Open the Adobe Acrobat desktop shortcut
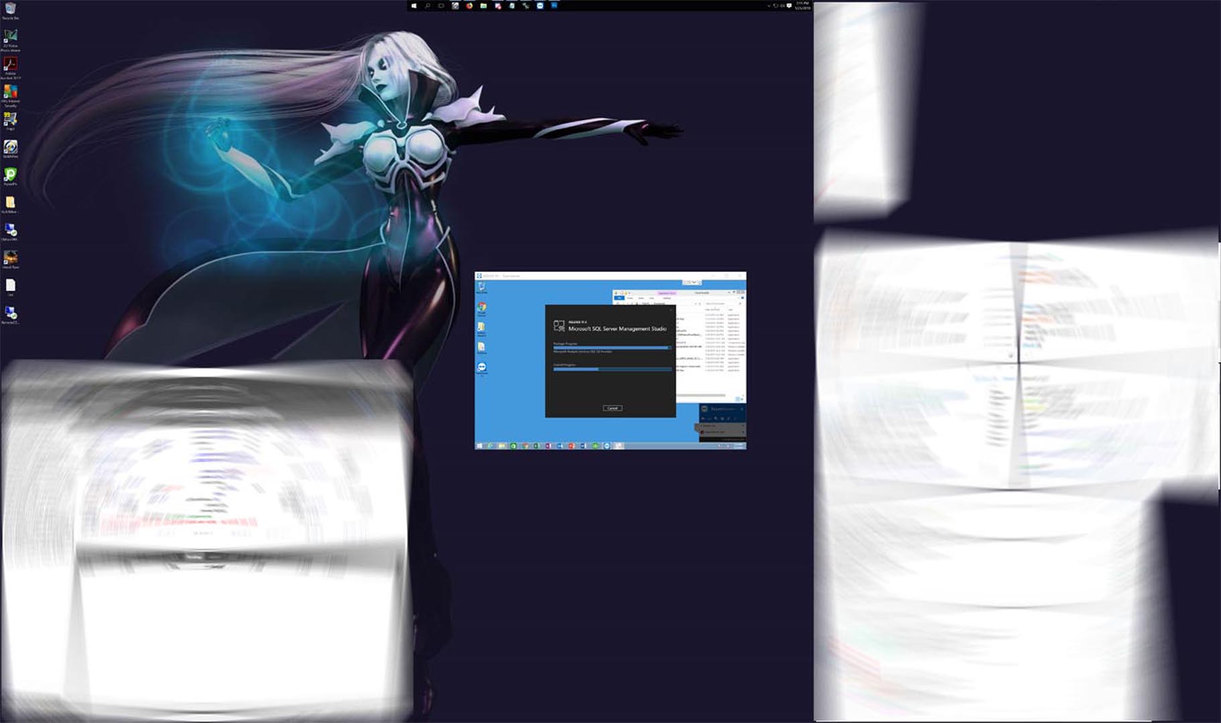 click(10, 67)
